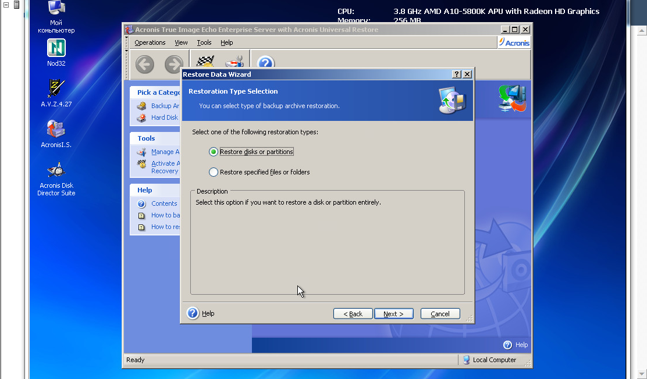Click the outer window scrollbar up arrow
Viewport: 647px width, 379px height.
pos(642,31)
